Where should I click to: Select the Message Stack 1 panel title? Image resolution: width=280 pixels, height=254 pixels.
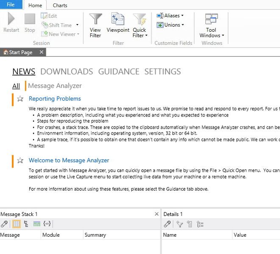pos(19,214)
